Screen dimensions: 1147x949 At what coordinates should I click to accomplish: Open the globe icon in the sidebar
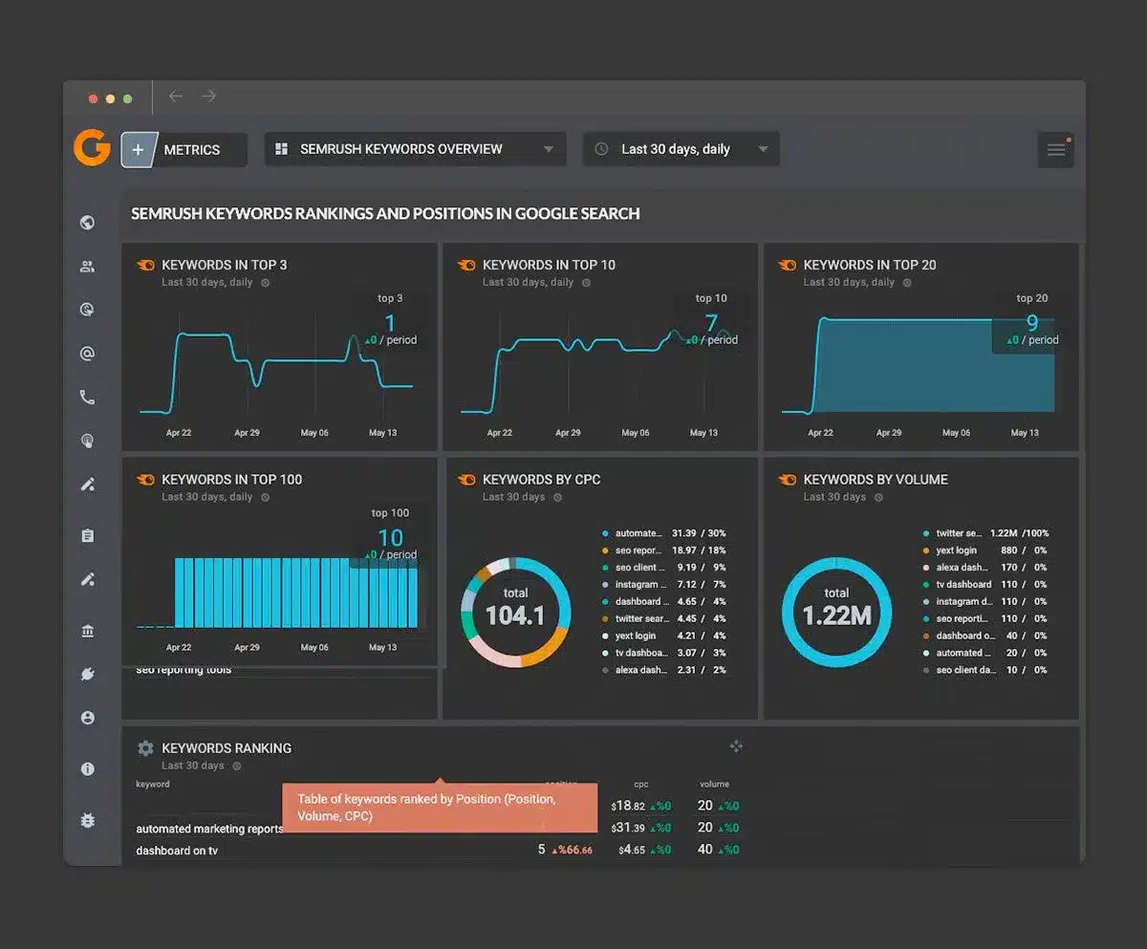tap(88, 223)
